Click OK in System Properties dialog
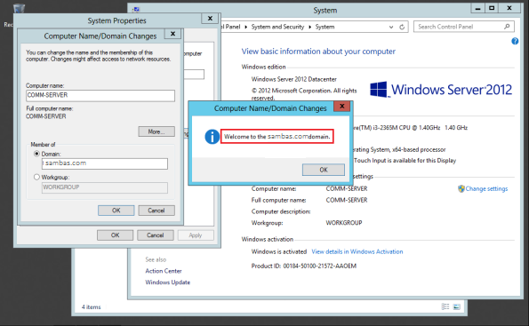 click(115, 235)
